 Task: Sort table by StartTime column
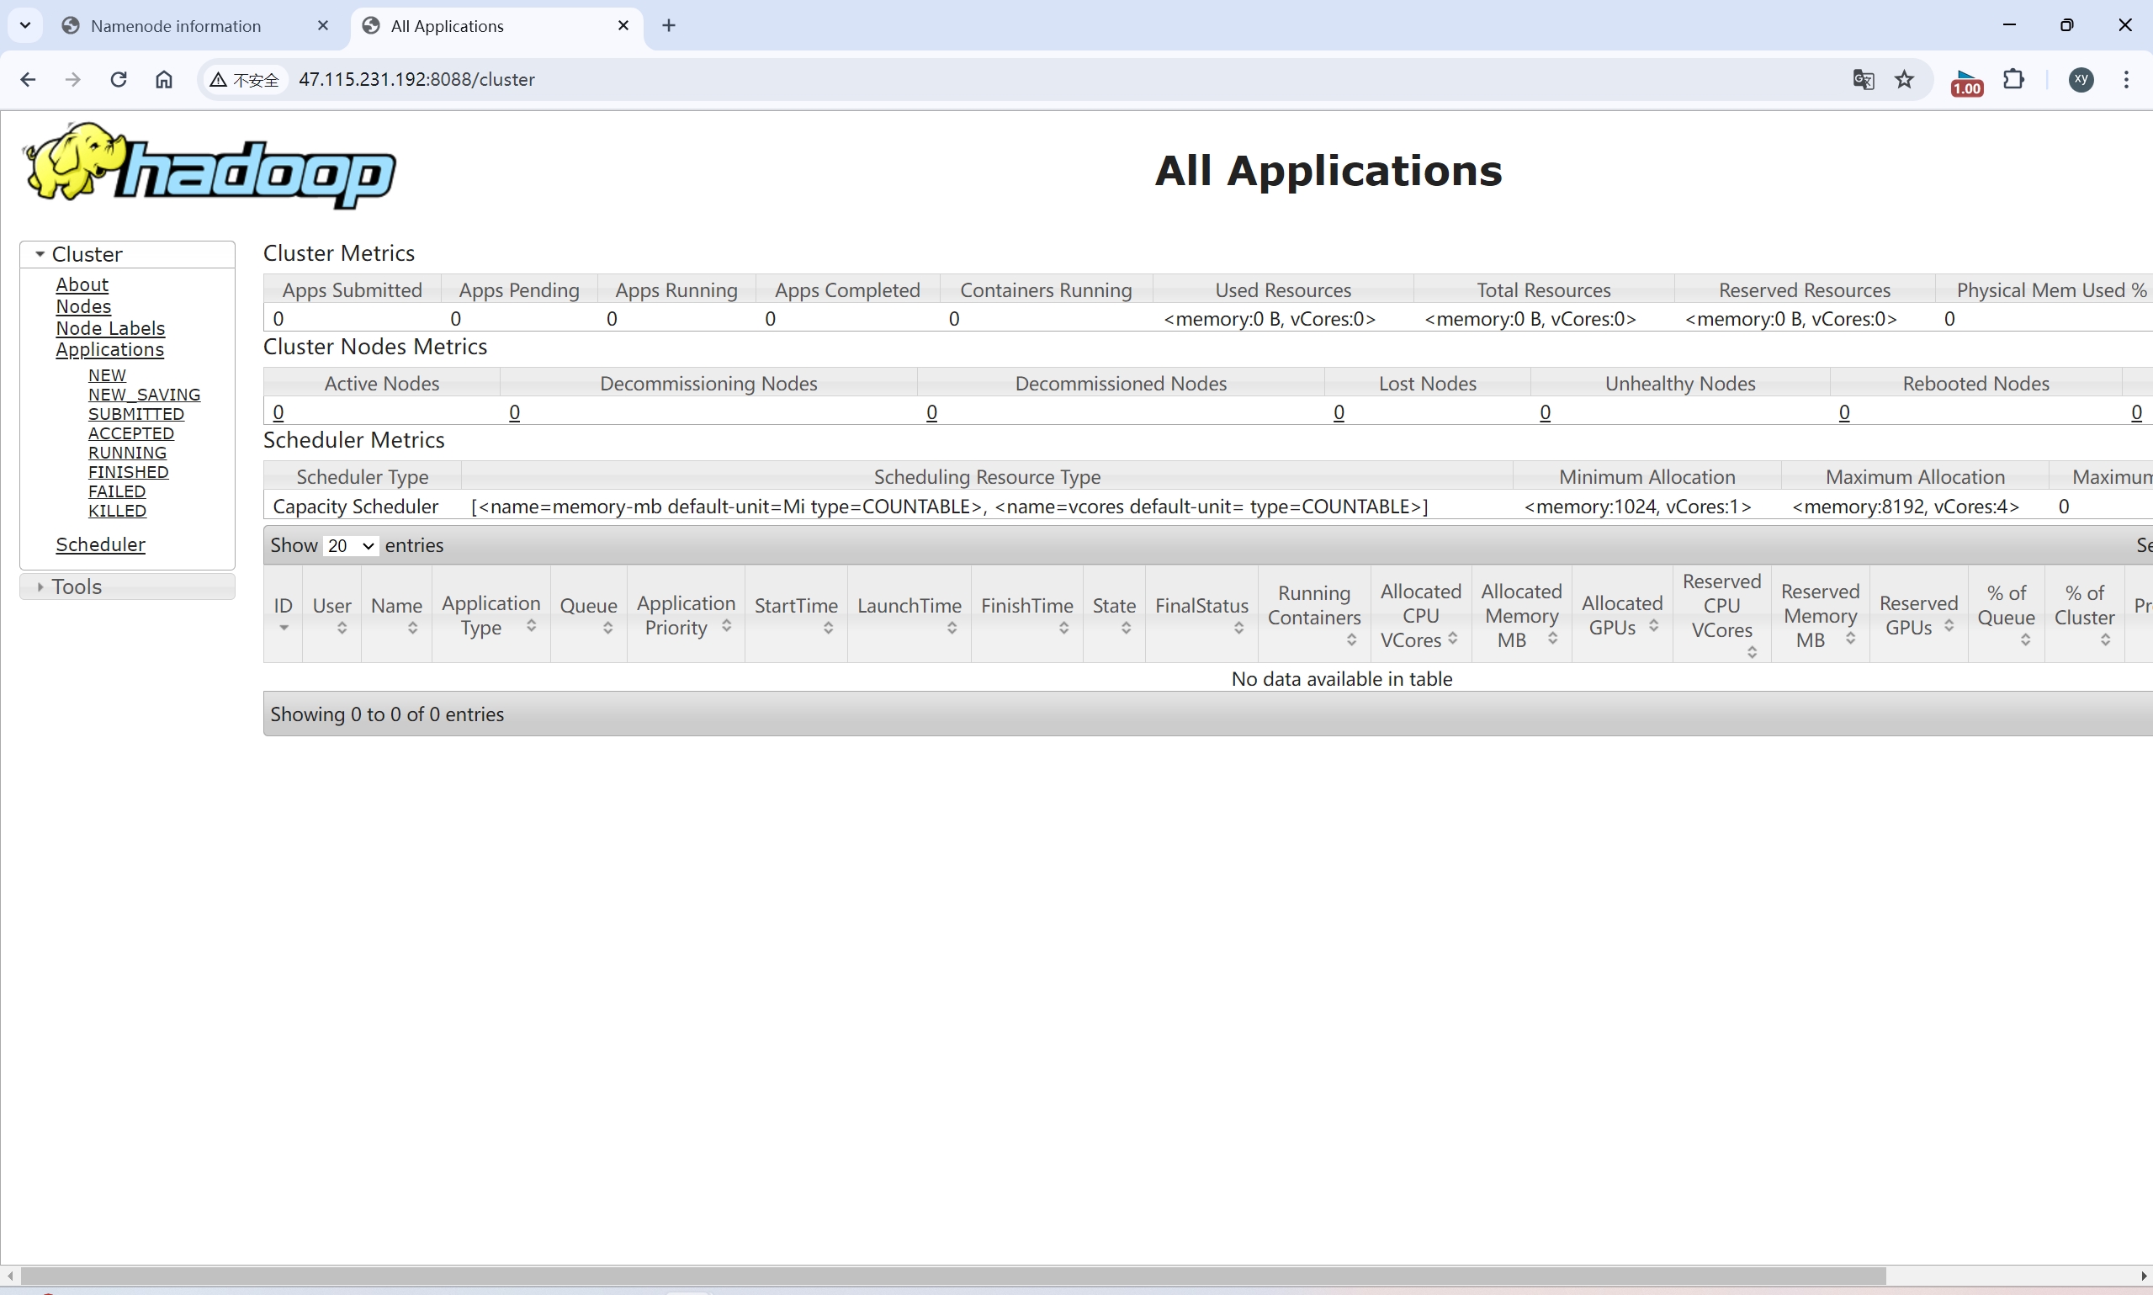coord(796,613)
